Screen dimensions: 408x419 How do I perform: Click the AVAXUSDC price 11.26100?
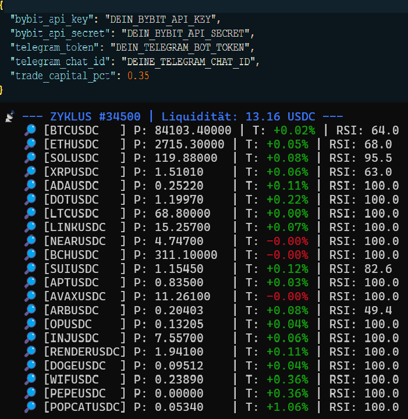[x=183, y=296]
